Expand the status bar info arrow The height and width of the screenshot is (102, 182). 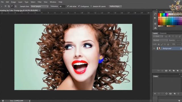pyautogui.click(x=30, y=101)
